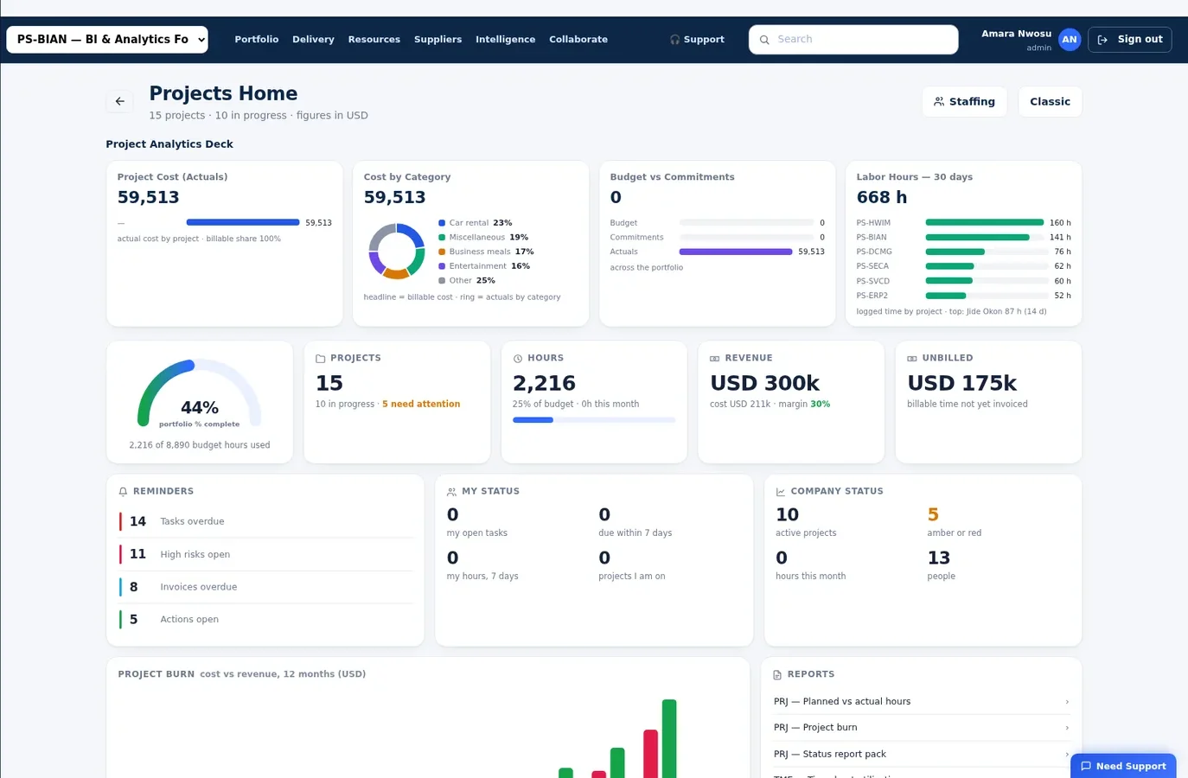Click the sign-out arrow icon
The width and height of the screenshot is (1188, 778).
point(1102,40)
